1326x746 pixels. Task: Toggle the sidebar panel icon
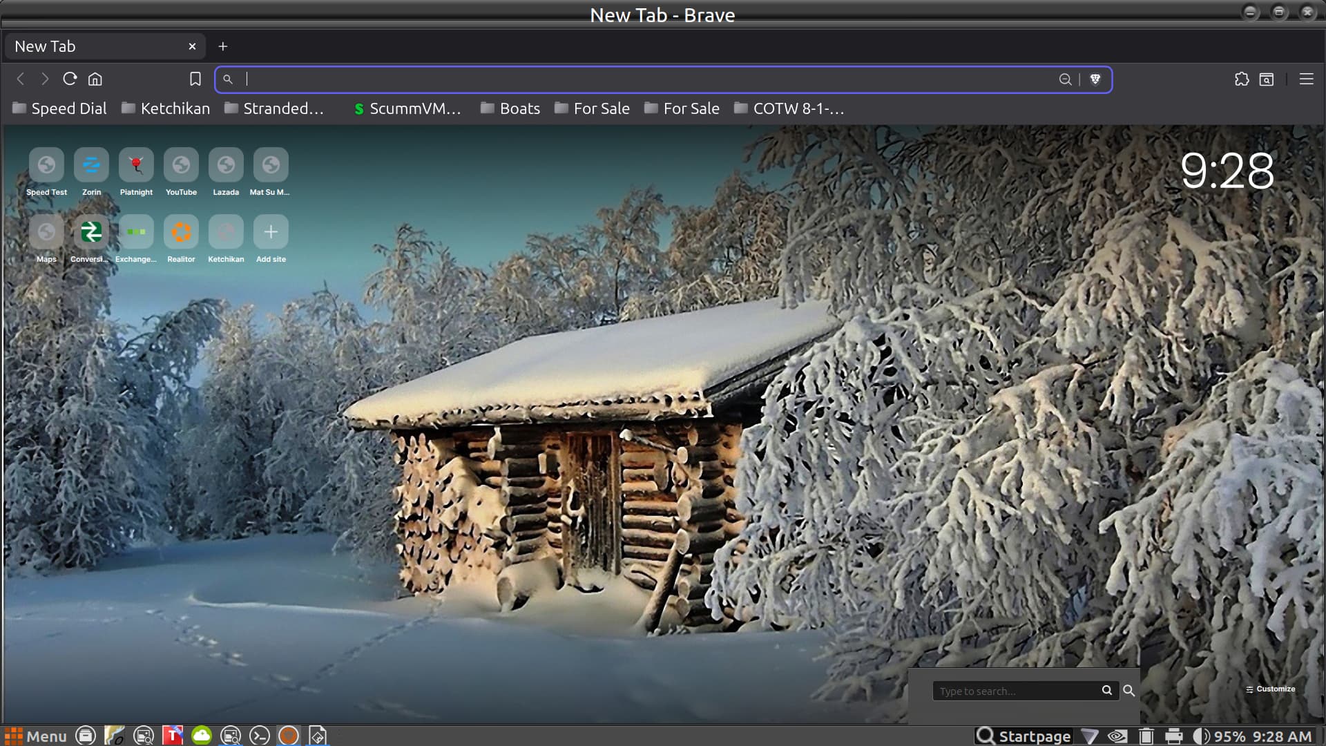[1267, 79]
